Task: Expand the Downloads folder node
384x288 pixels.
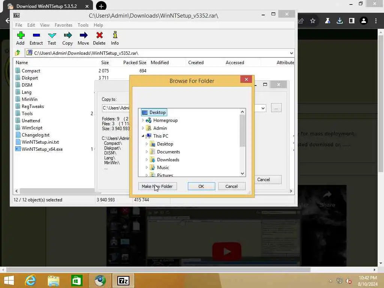Action: click(147, 160)
